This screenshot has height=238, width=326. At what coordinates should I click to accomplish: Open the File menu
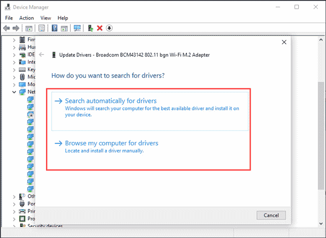click(x=9, y=18)
